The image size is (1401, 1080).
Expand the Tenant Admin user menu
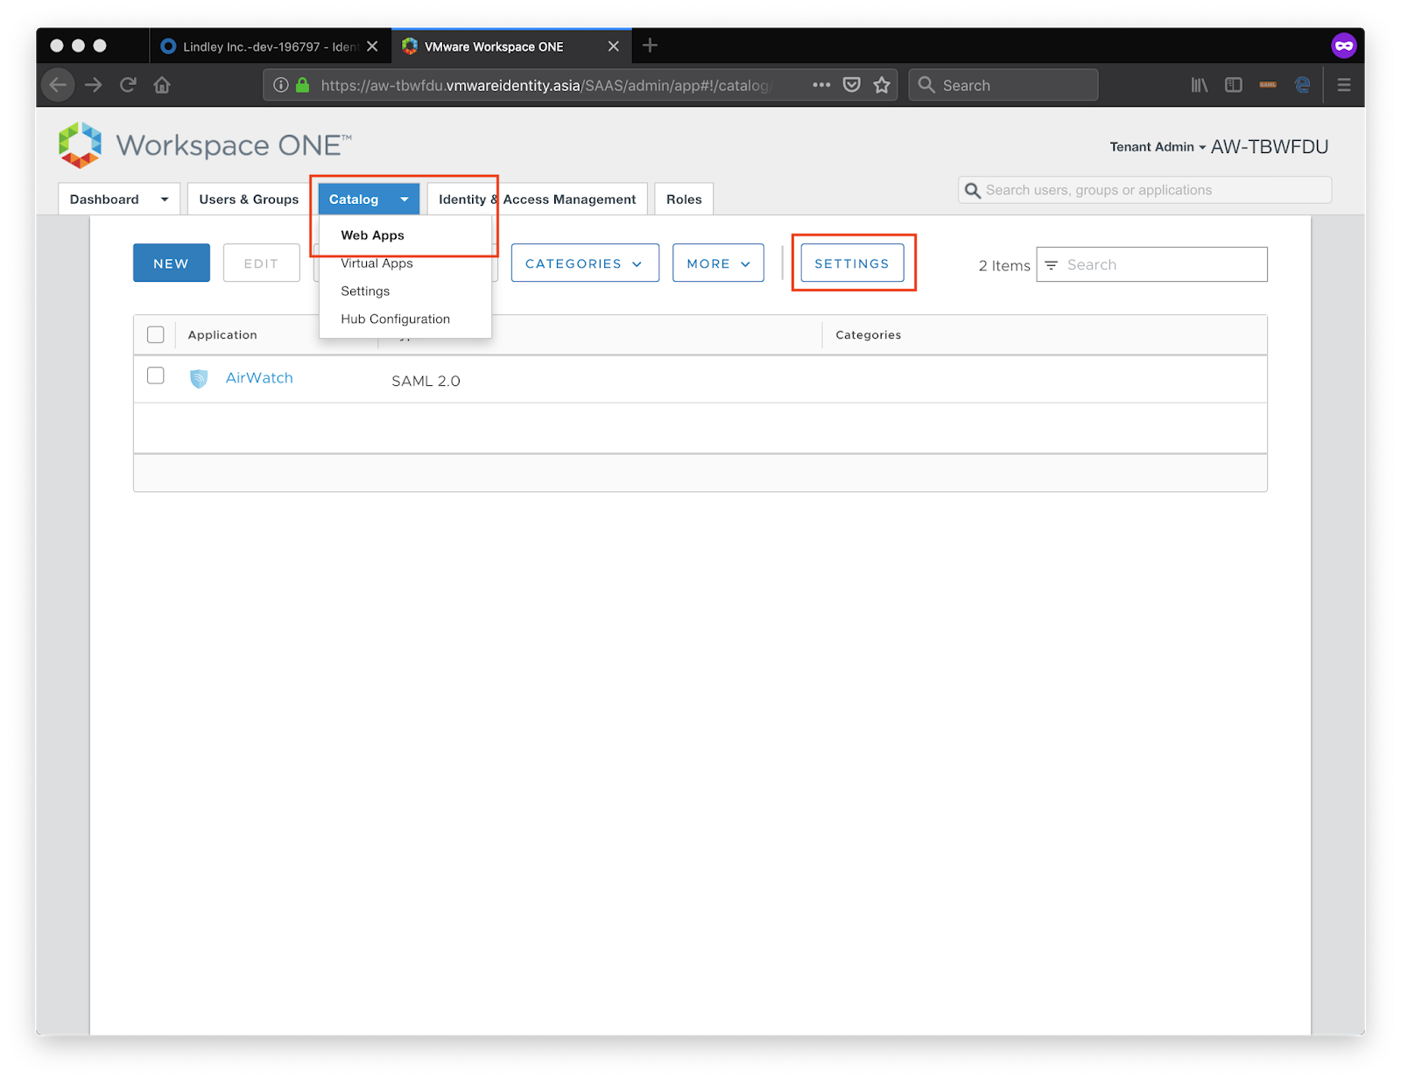(x=1158, y=147)
